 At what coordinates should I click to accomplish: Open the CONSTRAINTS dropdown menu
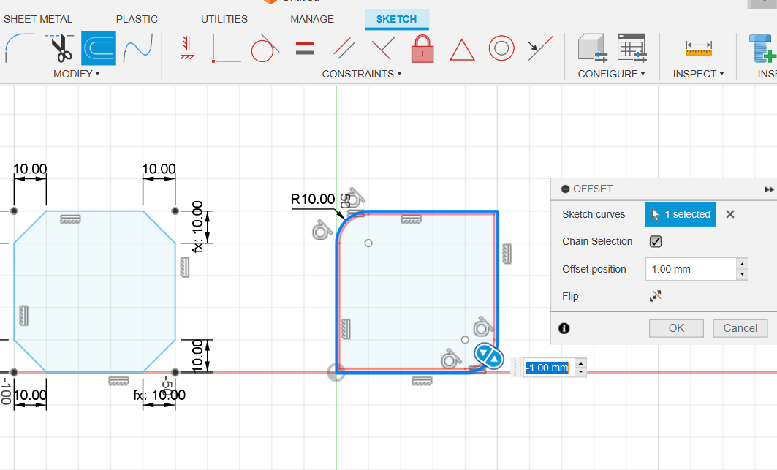coord(362,74)
